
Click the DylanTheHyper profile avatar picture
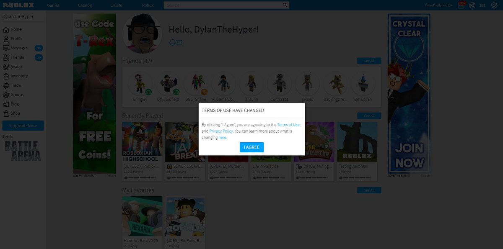pos(142,34)
